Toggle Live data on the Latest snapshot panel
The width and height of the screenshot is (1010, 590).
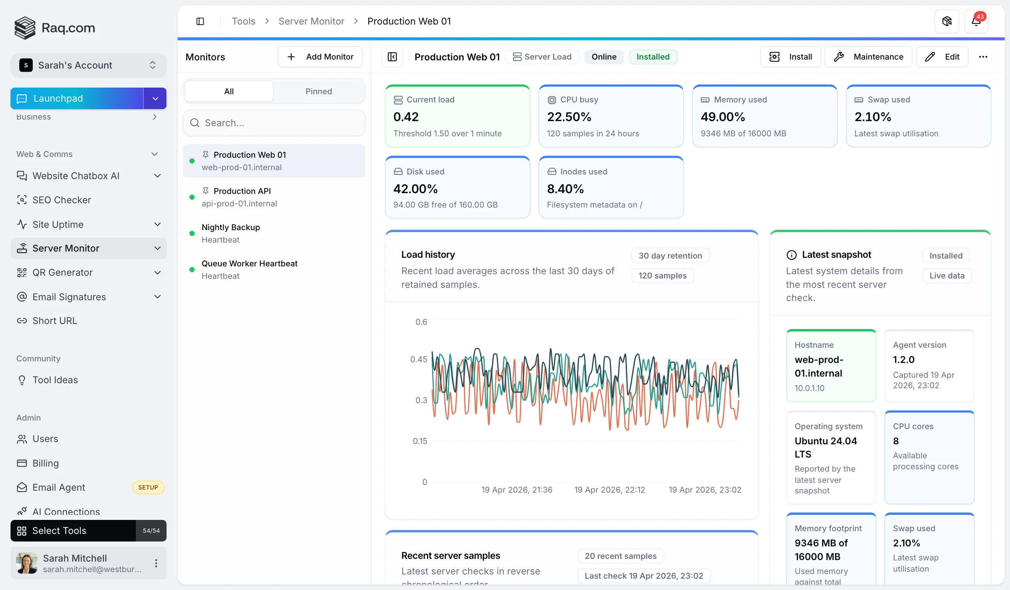point(946,276)
